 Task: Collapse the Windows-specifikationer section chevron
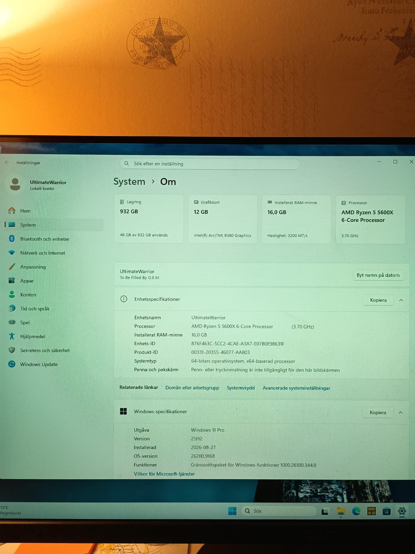[x=401, y=412]
